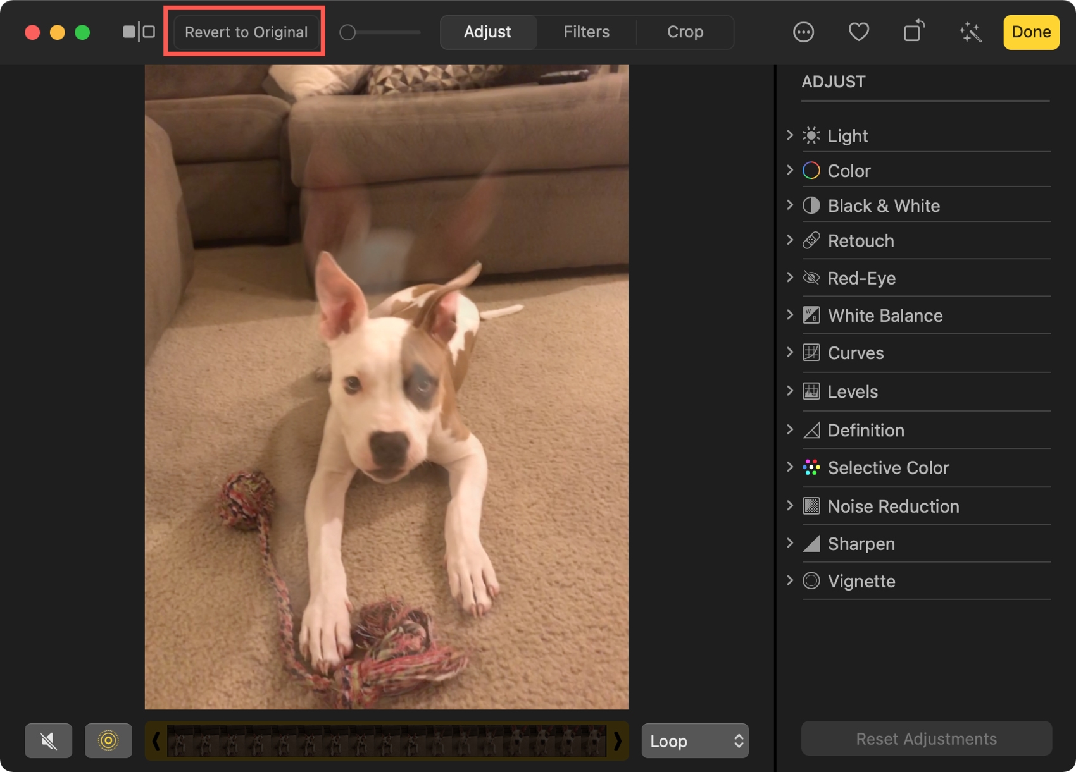Switch to the Filters tab
Screen dimensions: 1076x772
click(x=587, y=32)
